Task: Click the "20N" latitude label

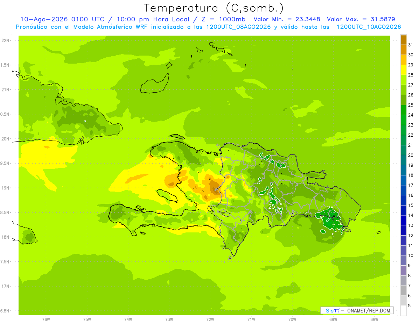Action: pos(6,139)
